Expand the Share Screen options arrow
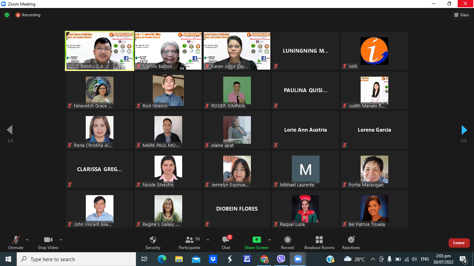This screenshot has width=474, height=266. [x=269, y=240]
